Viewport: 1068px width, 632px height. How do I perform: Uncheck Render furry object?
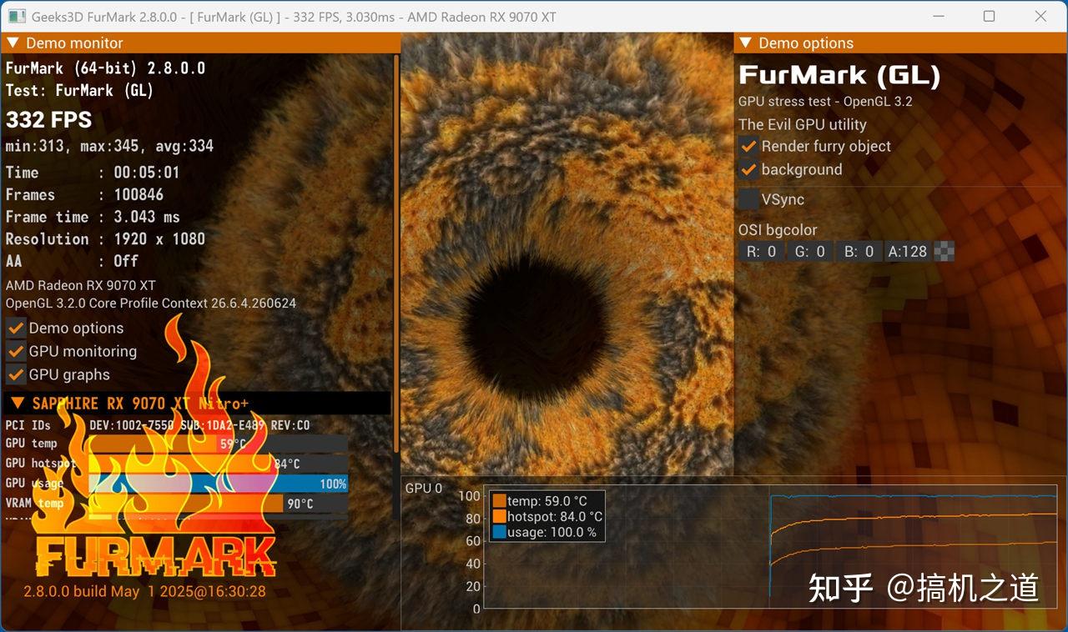(x=748, y=147)
